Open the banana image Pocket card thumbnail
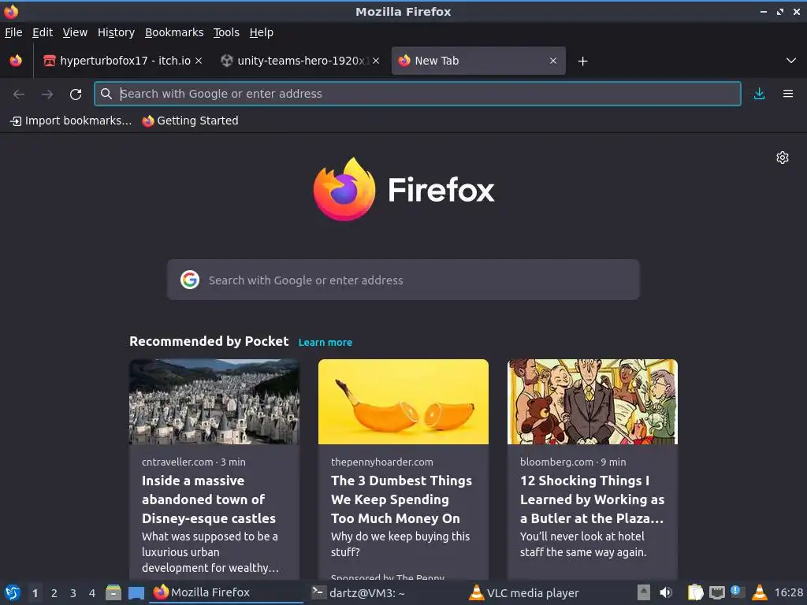807x605 pixels. tap(403, 402)
